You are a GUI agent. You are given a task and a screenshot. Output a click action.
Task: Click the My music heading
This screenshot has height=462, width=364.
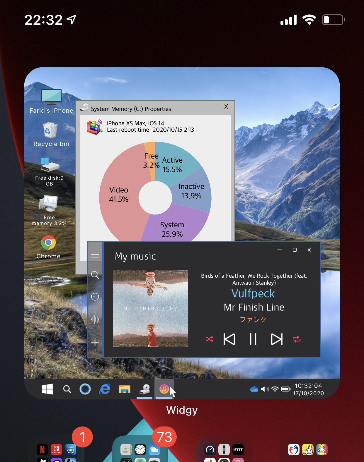point(135,256)
